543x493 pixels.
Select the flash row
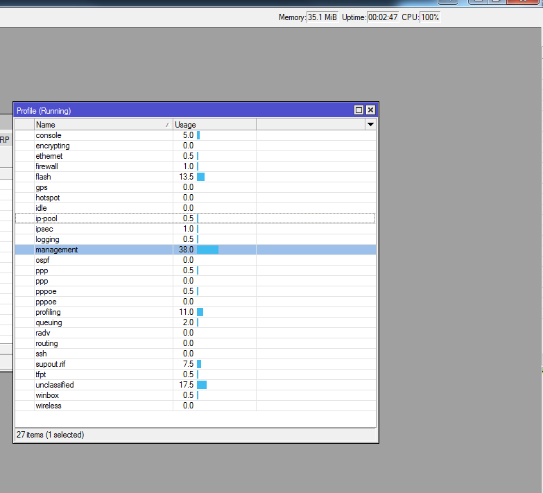point(196,177)
